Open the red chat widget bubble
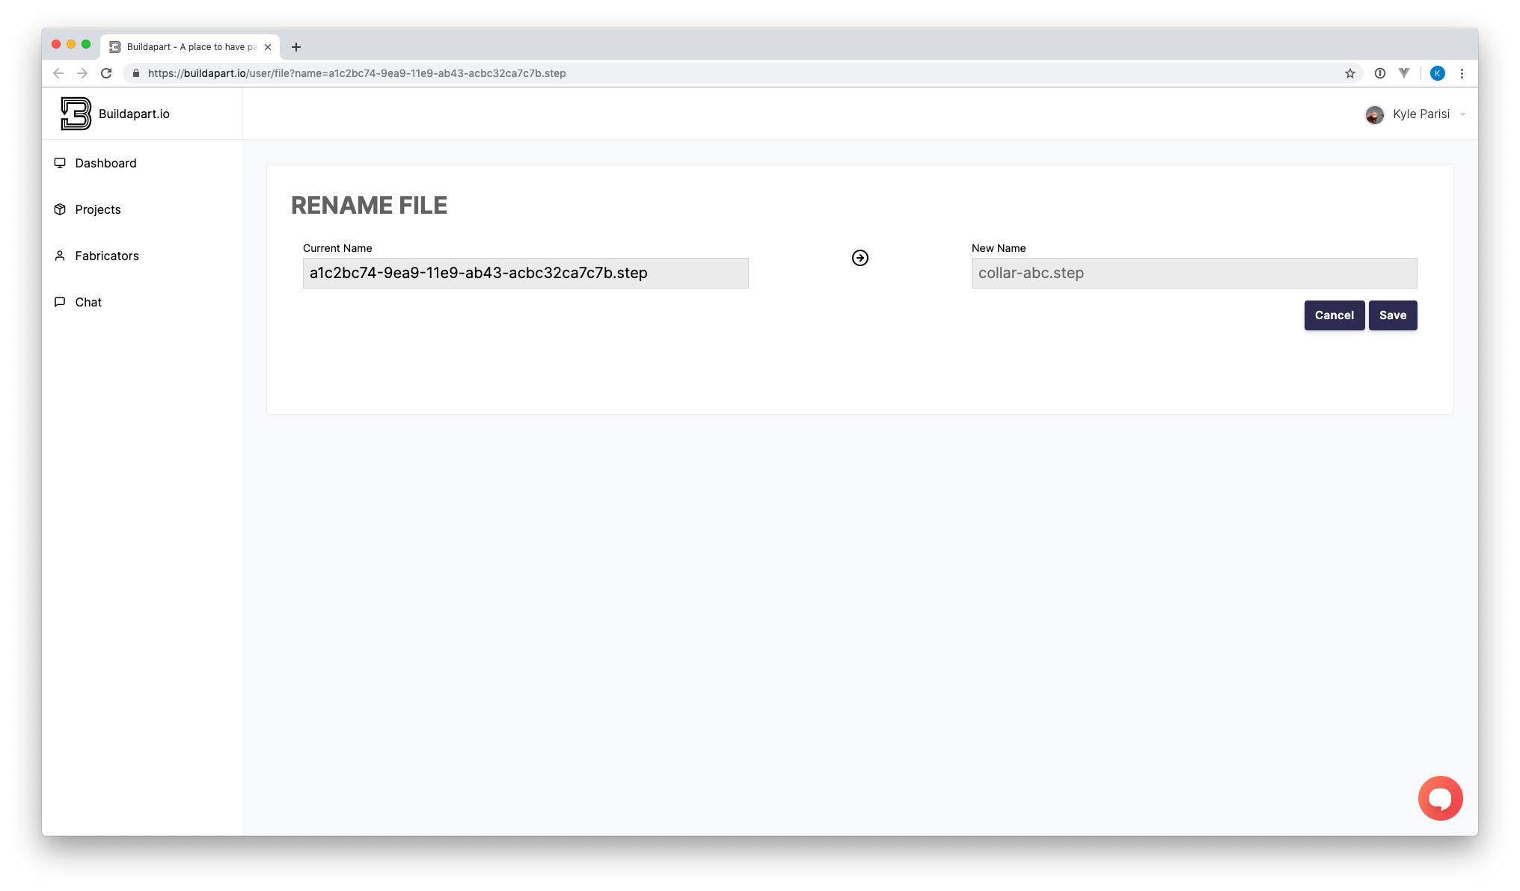 tap(1440, 798)
